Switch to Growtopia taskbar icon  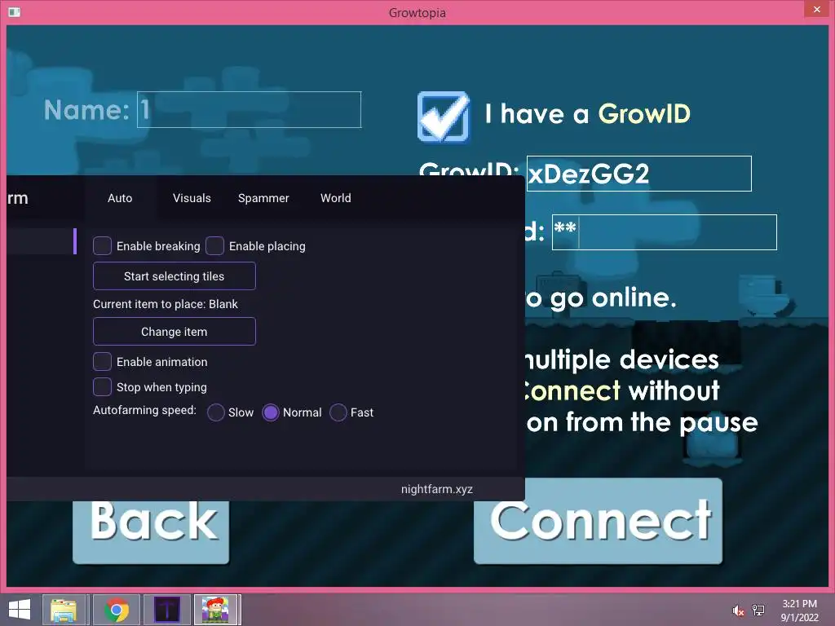click(215, 610)
